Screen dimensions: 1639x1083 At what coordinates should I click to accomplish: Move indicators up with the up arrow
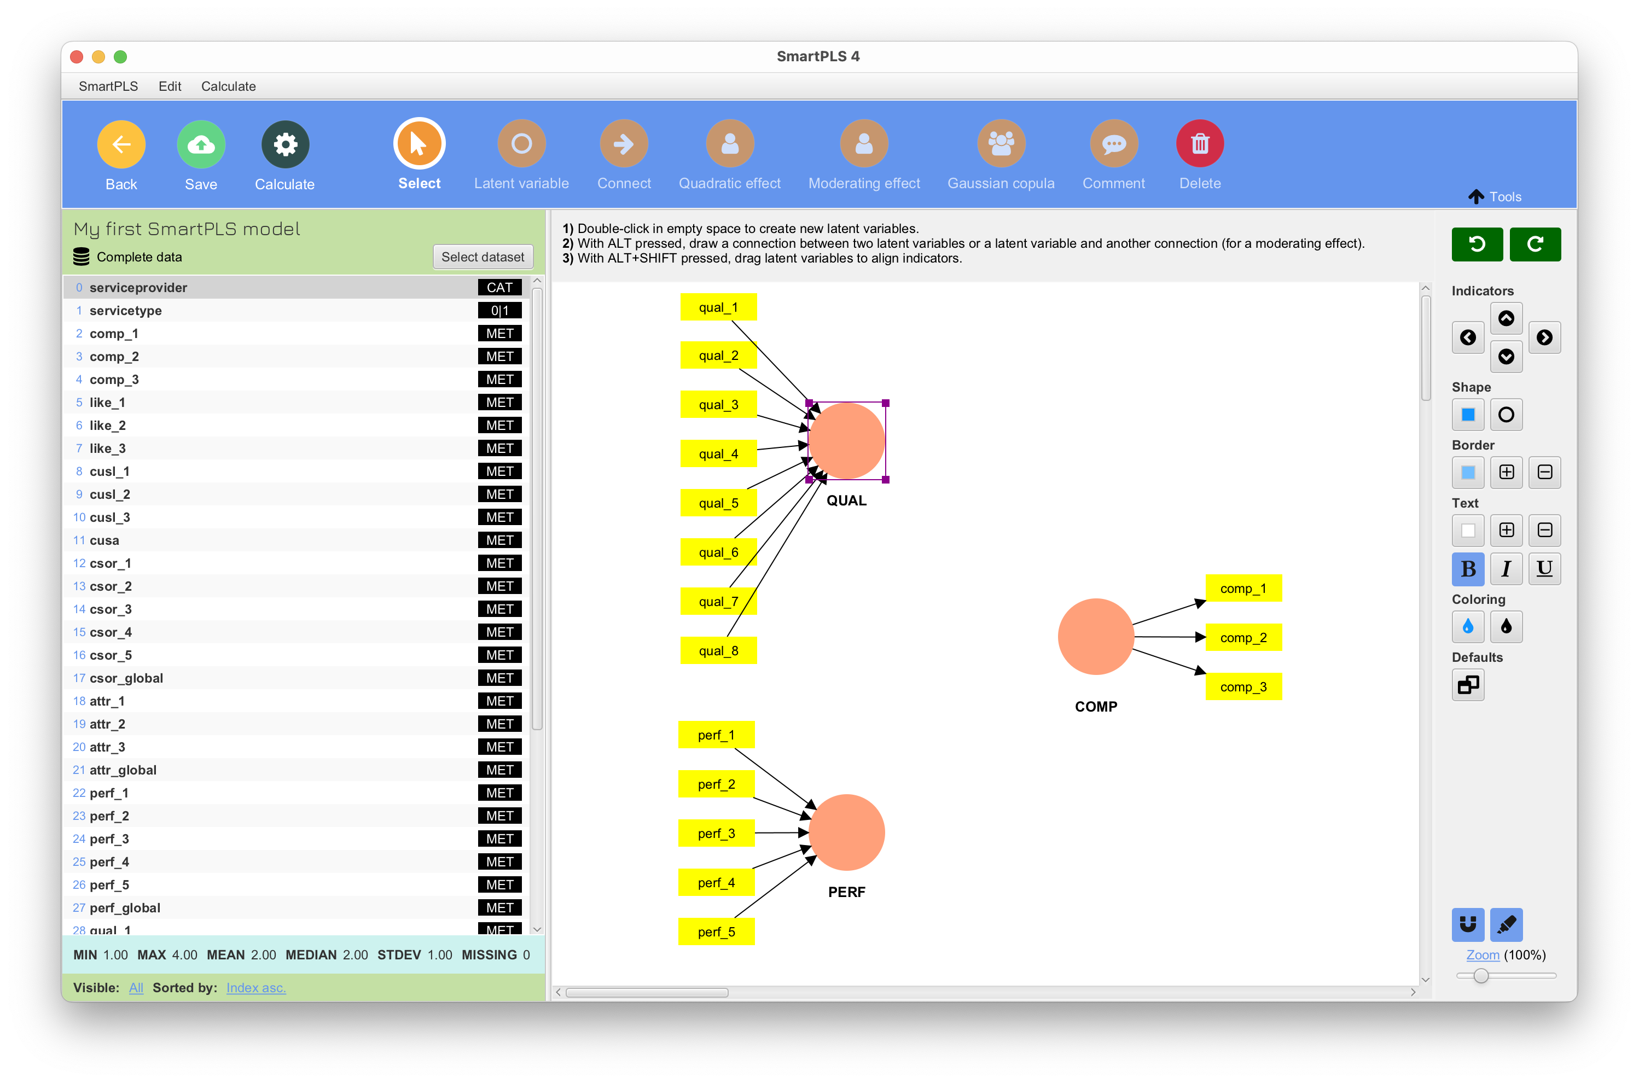pyautogui.click(x=1507, y=318)
